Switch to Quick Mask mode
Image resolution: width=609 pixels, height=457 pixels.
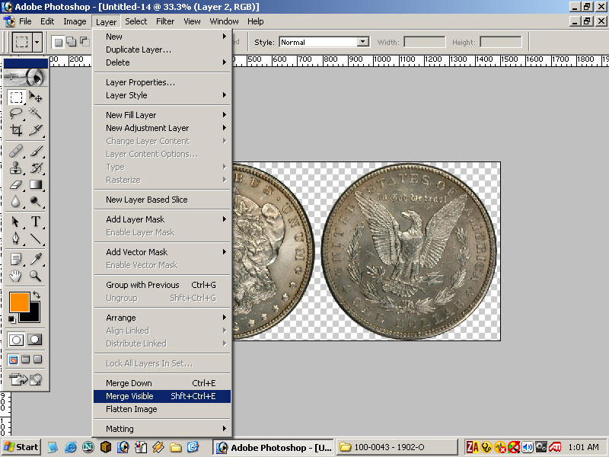[35, 340]
